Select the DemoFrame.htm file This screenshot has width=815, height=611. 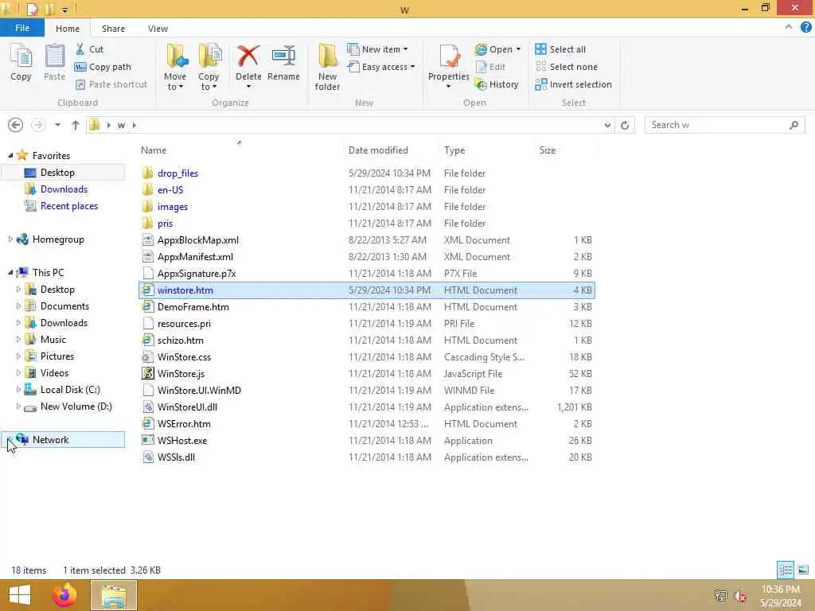193,306
